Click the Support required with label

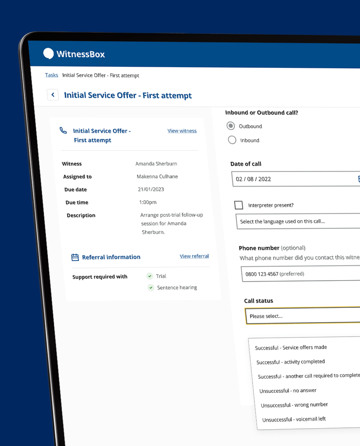tap(100, 277)
